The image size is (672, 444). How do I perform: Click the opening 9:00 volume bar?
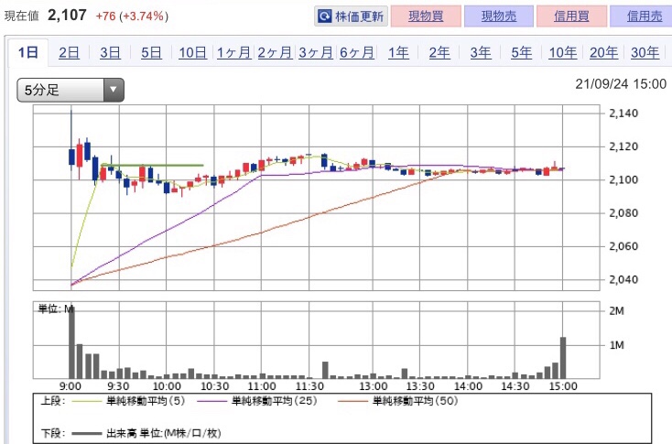[x=71, y=342]
